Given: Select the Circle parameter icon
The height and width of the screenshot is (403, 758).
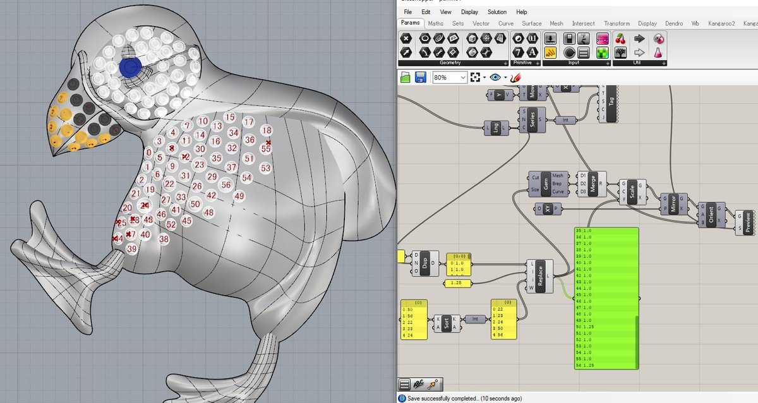Looking at the screenshot, I should pos(425,38).
